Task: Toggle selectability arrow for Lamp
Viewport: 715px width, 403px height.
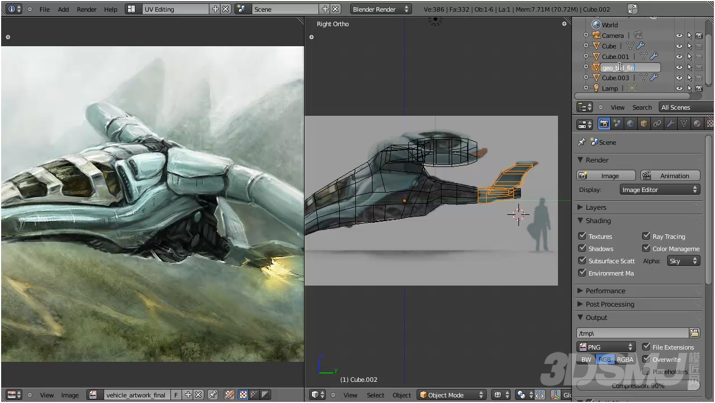Action: coord(689,88)
